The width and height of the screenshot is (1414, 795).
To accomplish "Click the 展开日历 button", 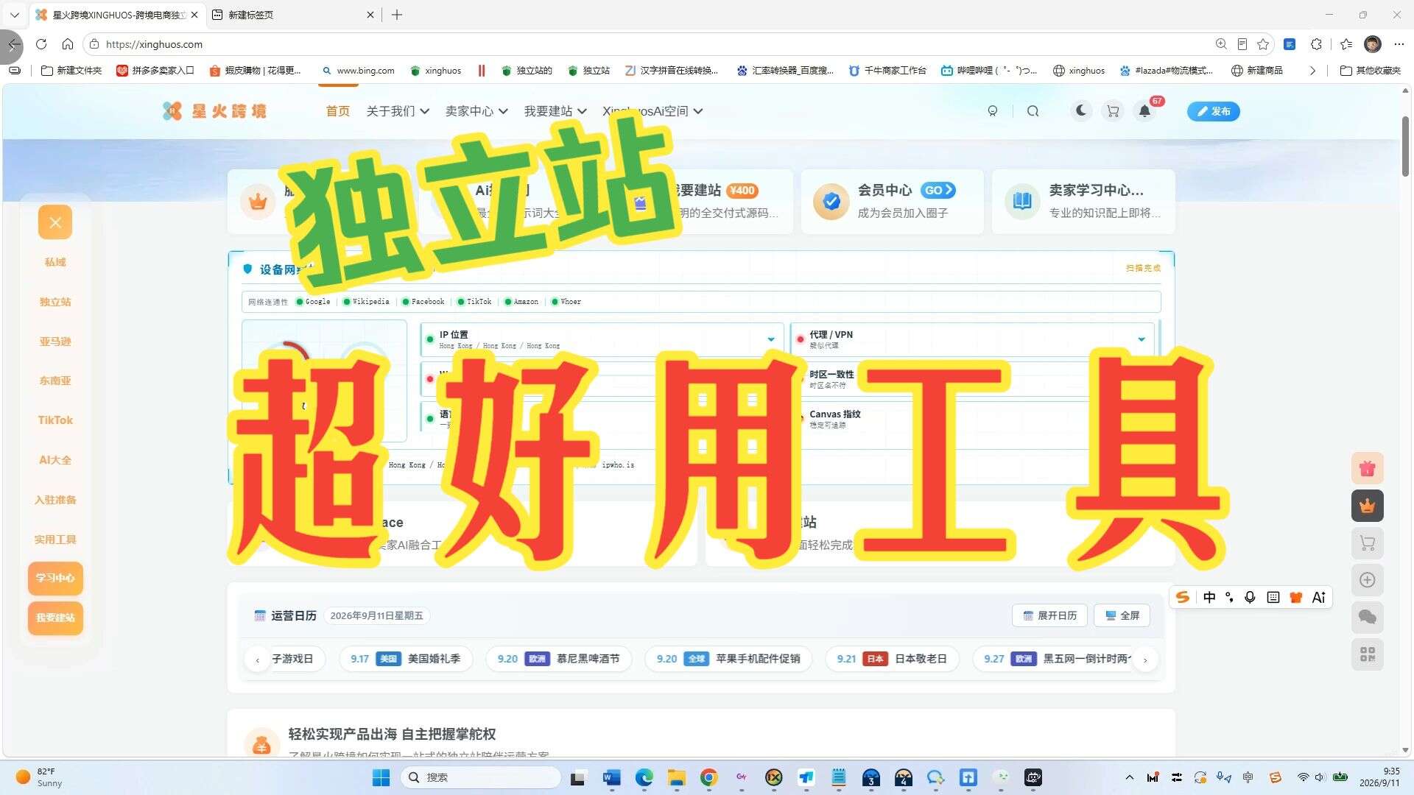I will click(x=1050, y=615).
